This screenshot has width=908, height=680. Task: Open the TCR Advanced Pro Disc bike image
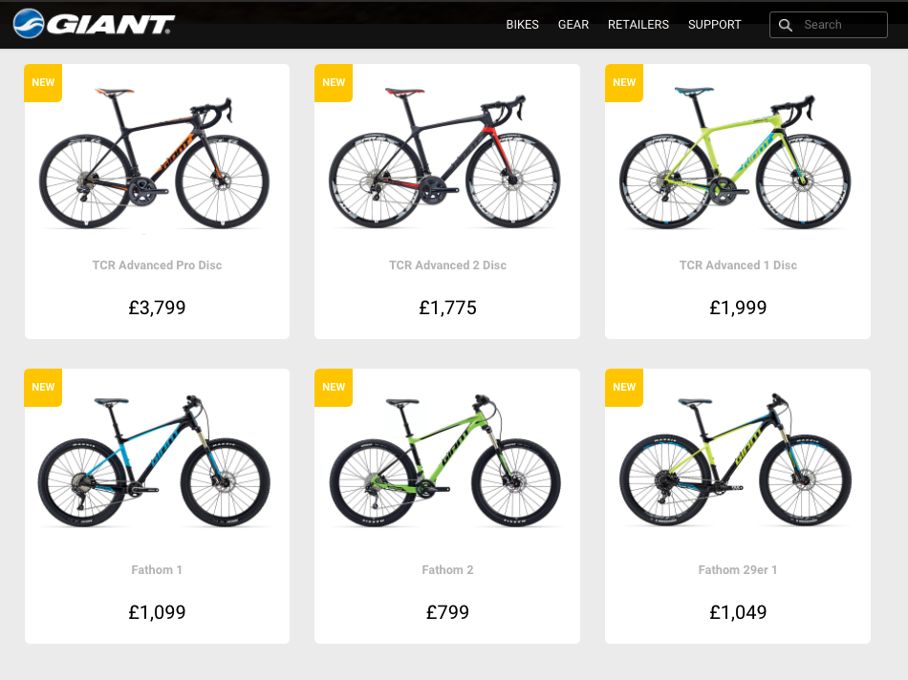point(157,159)
